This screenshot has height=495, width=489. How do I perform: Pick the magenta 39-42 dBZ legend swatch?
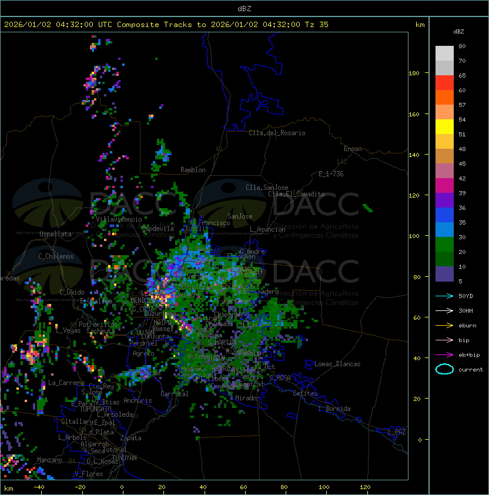pos(444,185)
